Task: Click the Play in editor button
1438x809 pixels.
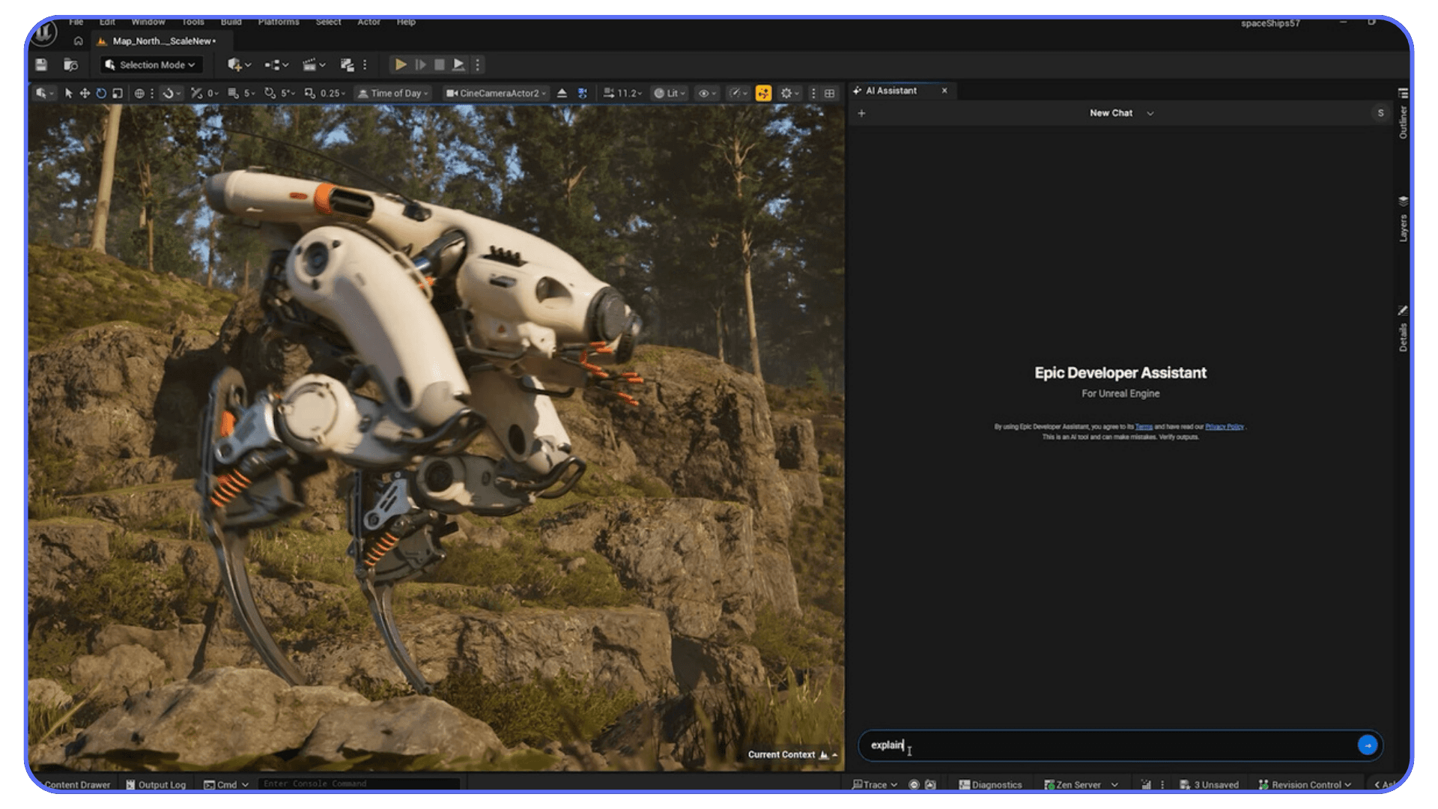Action: click(401, 65)
